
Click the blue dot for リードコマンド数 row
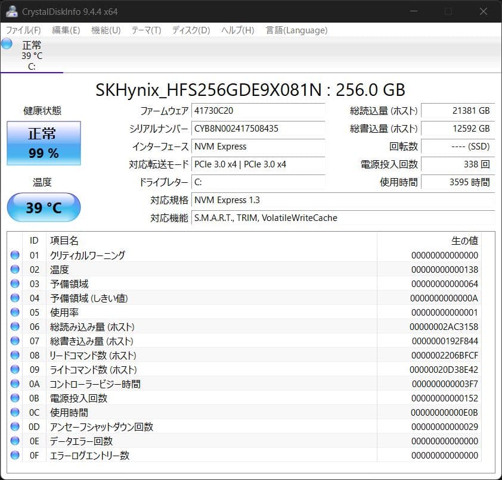[15, 355]
